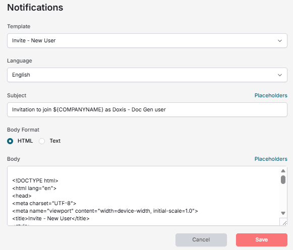Click the <!DOCTYPE html> line in Body
The width and height of the screenshot is (293, 250).
(35, 181)
